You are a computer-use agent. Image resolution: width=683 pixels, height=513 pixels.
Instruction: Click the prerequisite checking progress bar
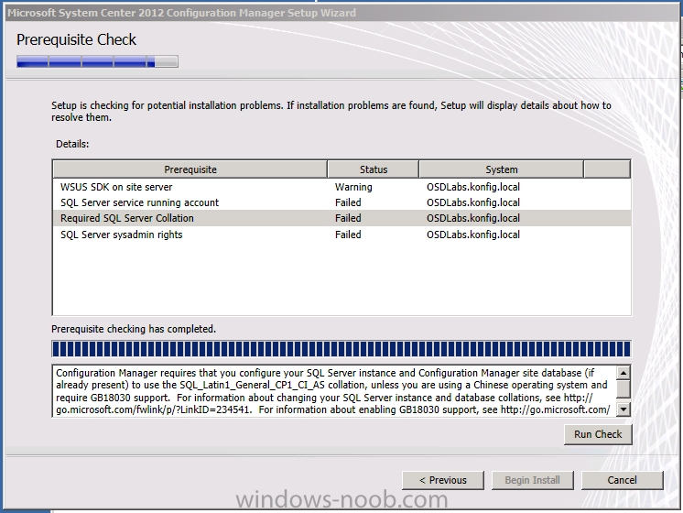click(341, 349)
